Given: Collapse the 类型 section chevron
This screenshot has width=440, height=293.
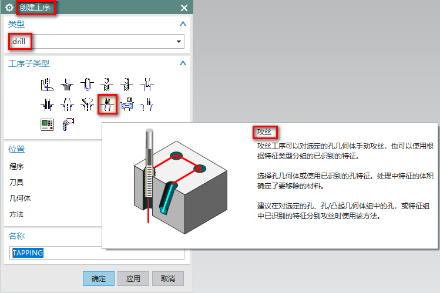Looking at the screenshot, I should tap(183, 24).
